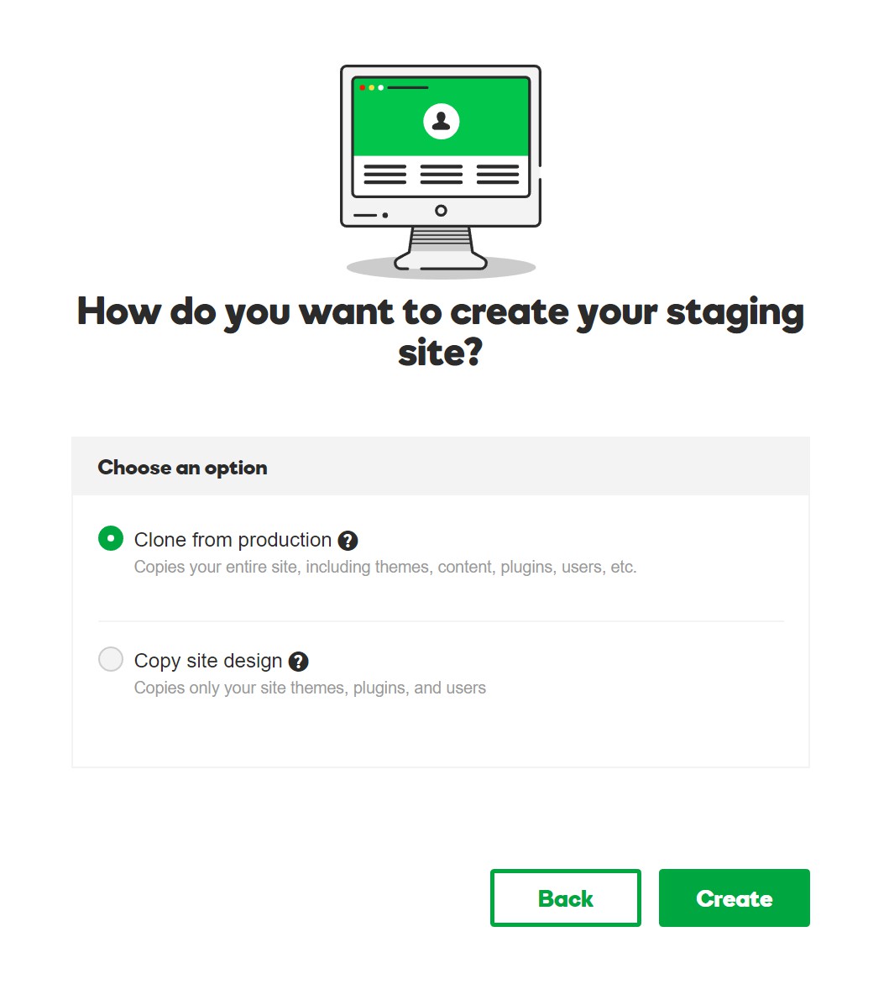The image size is (889, 984).
Task: Click the Choose an option header
Action: pos(182,468)
